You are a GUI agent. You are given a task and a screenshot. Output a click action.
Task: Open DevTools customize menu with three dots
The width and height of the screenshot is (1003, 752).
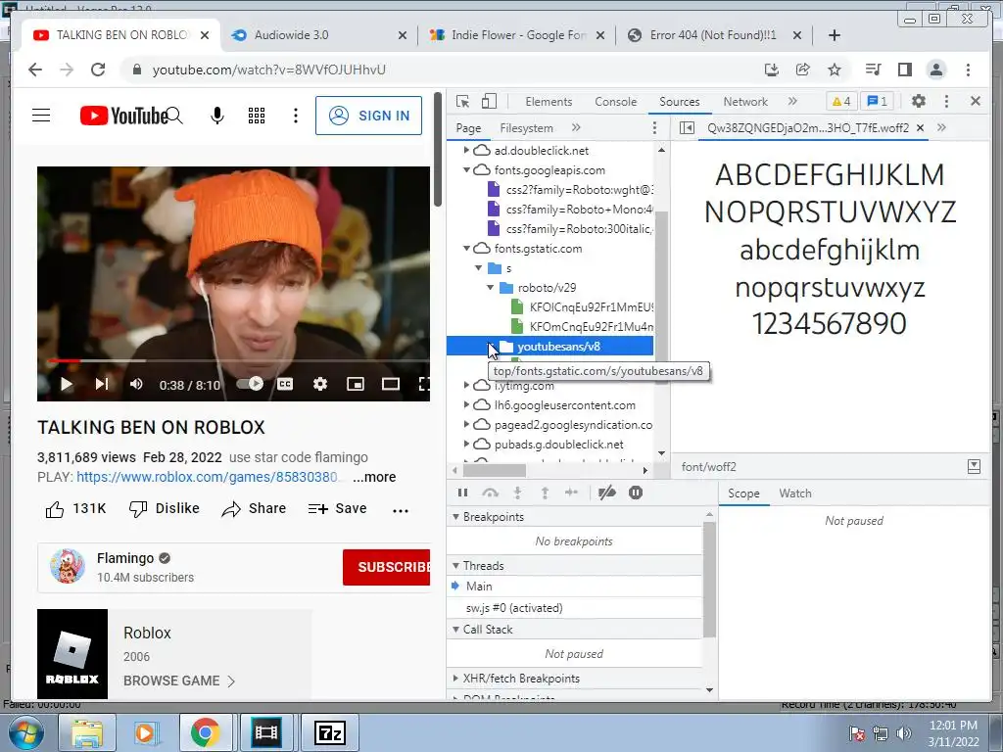[947, 101]
